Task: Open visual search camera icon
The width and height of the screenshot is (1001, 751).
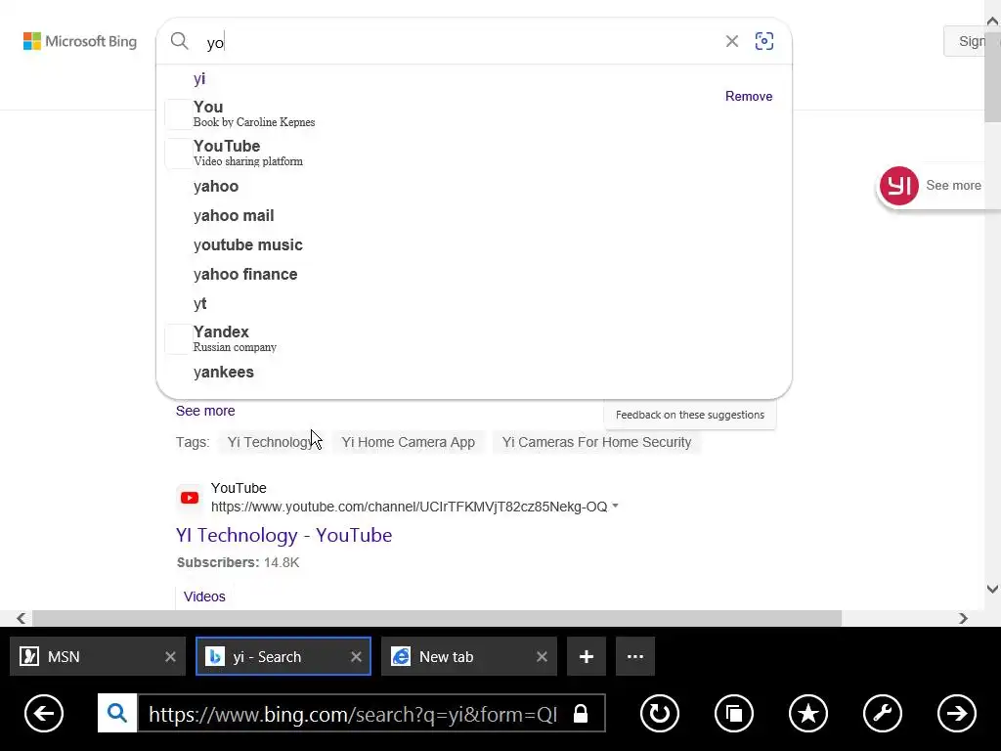Action: 764,41
